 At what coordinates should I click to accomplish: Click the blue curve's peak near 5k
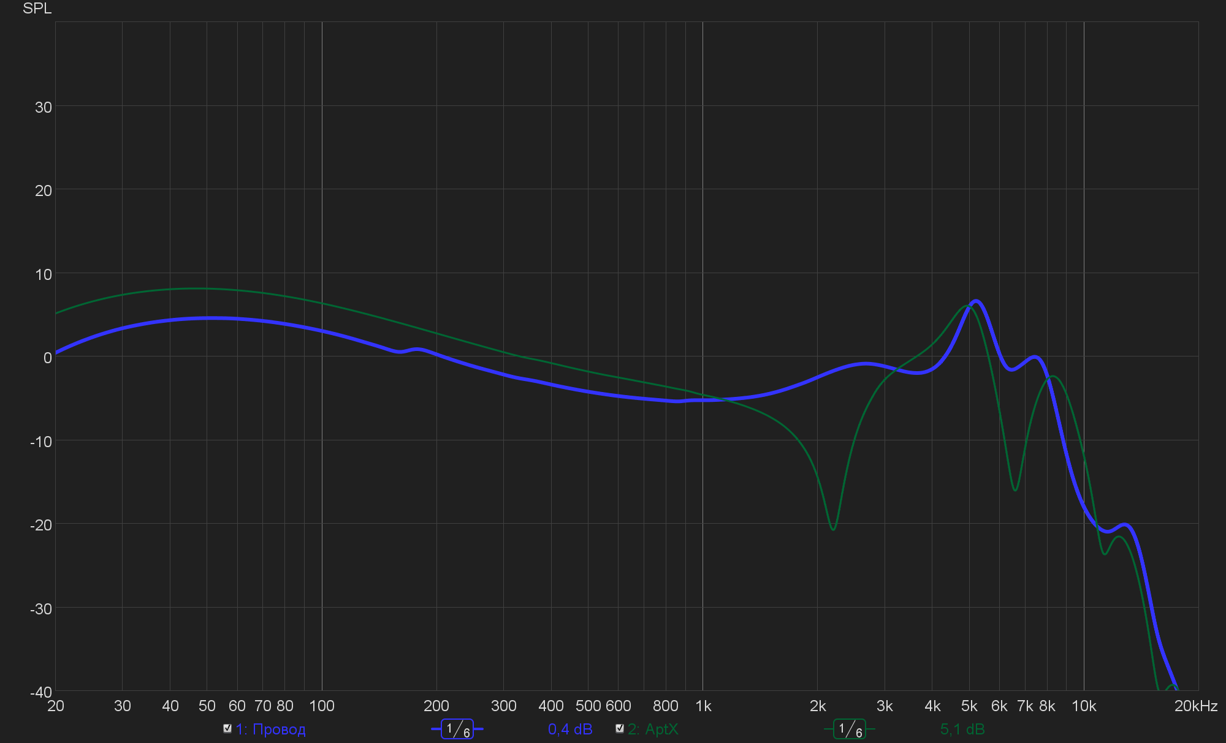tap(976, 301)
